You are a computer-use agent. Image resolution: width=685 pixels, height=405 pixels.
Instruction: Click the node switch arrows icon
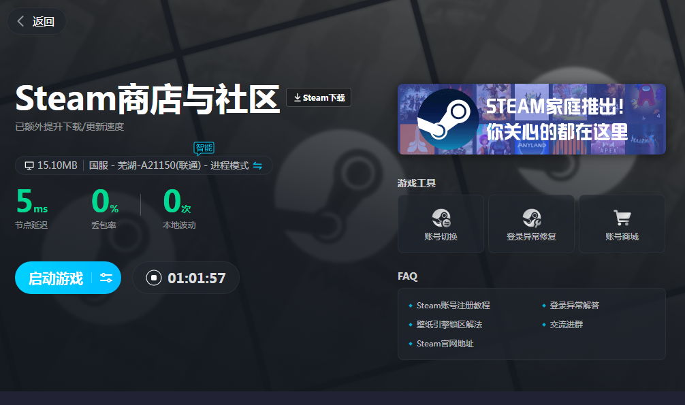coord(257,165)
